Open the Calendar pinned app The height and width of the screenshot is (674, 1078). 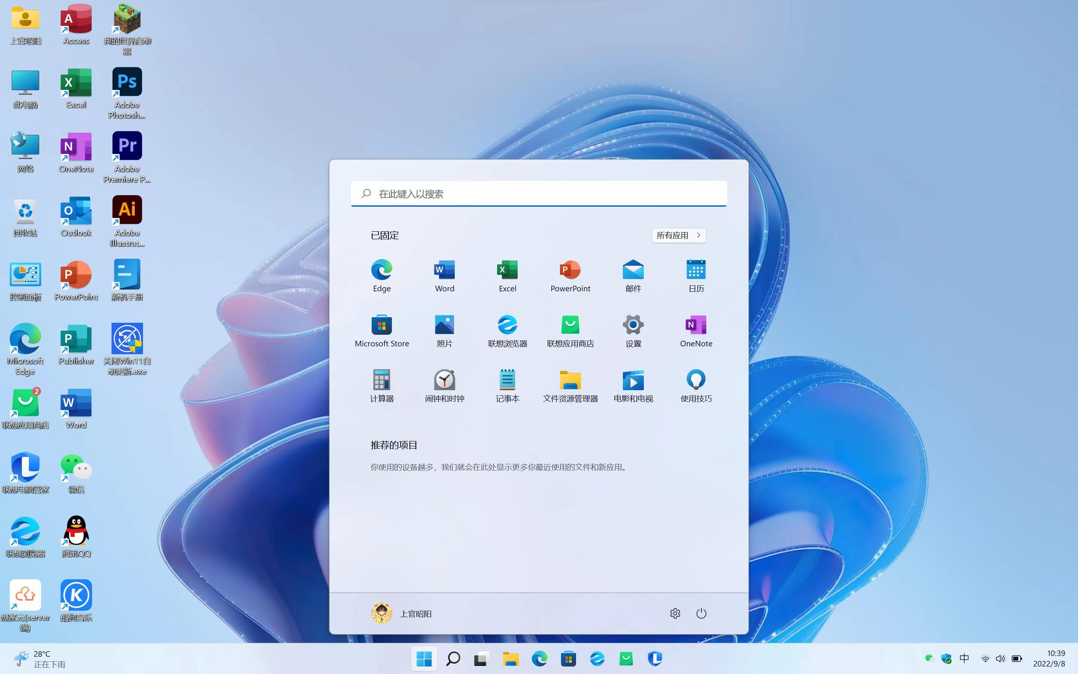click(x=696, y=275)
